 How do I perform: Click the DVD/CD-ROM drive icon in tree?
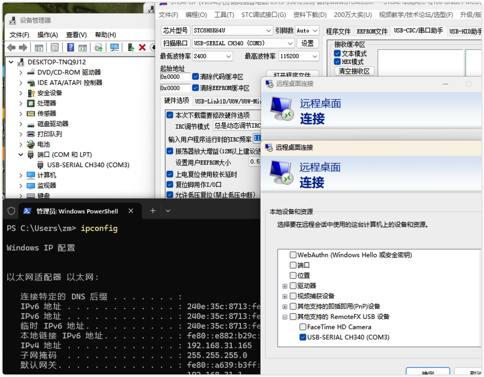(x=31, y=72)
